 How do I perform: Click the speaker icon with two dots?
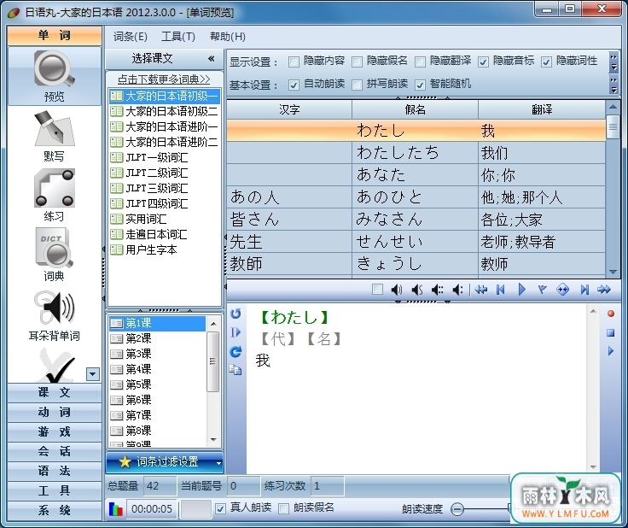tap(457, 290)
